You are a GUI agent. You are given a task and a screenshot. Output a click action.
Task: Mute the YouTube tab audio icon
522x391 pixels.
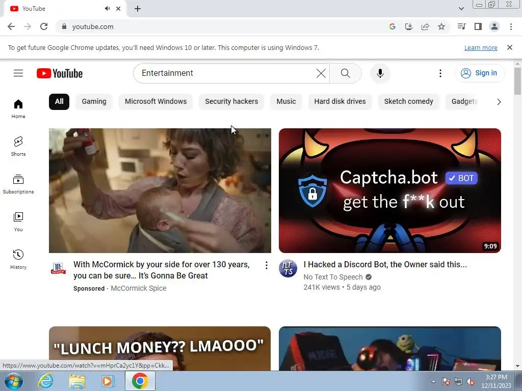(107, 9)
